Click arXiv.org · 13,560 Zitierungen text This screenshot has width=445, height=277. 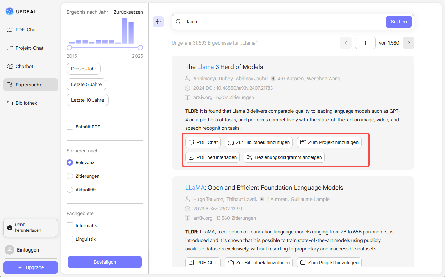coord(225,218)
